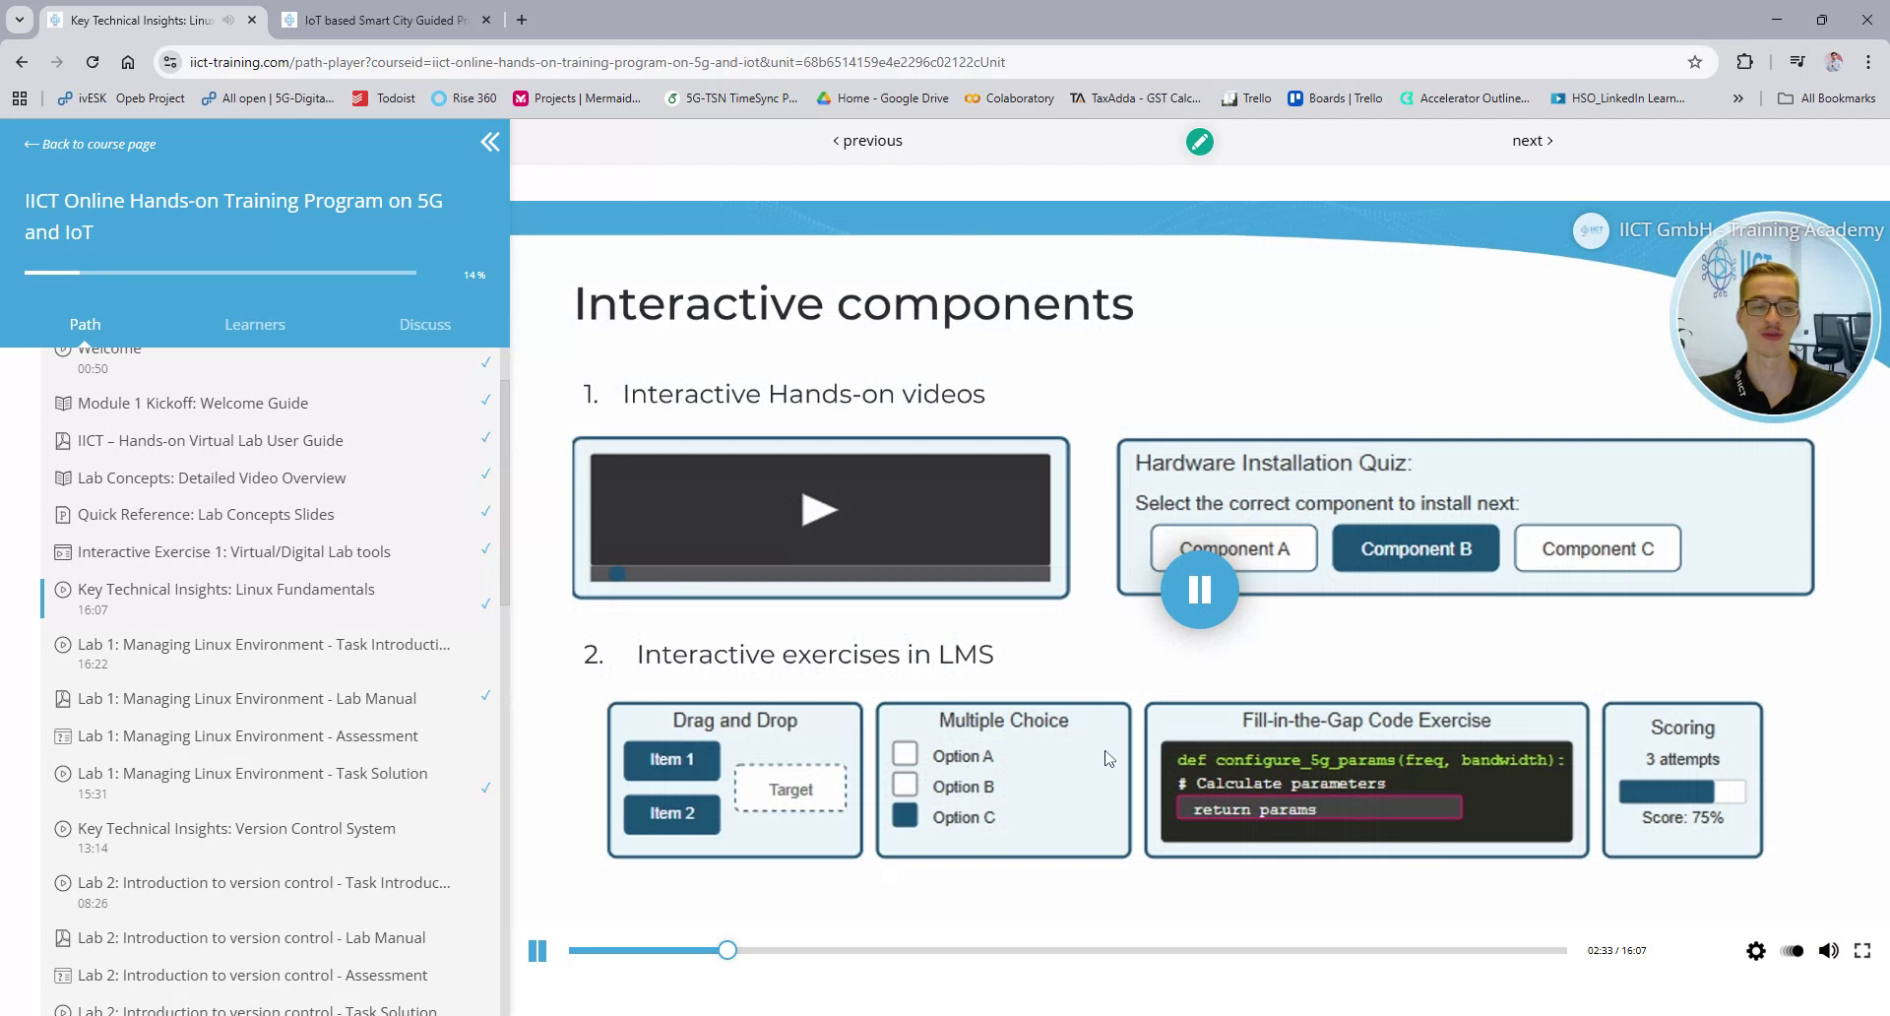Open Chrome menu via three-dot icon
This screenshot has height=1016, width=1890.
click(x=1869, y=61)
